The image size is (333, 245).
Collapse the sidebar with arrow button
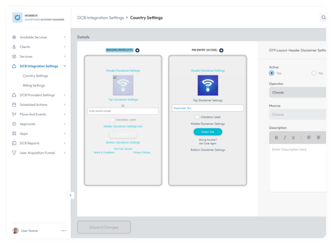[x=70, y=196]
